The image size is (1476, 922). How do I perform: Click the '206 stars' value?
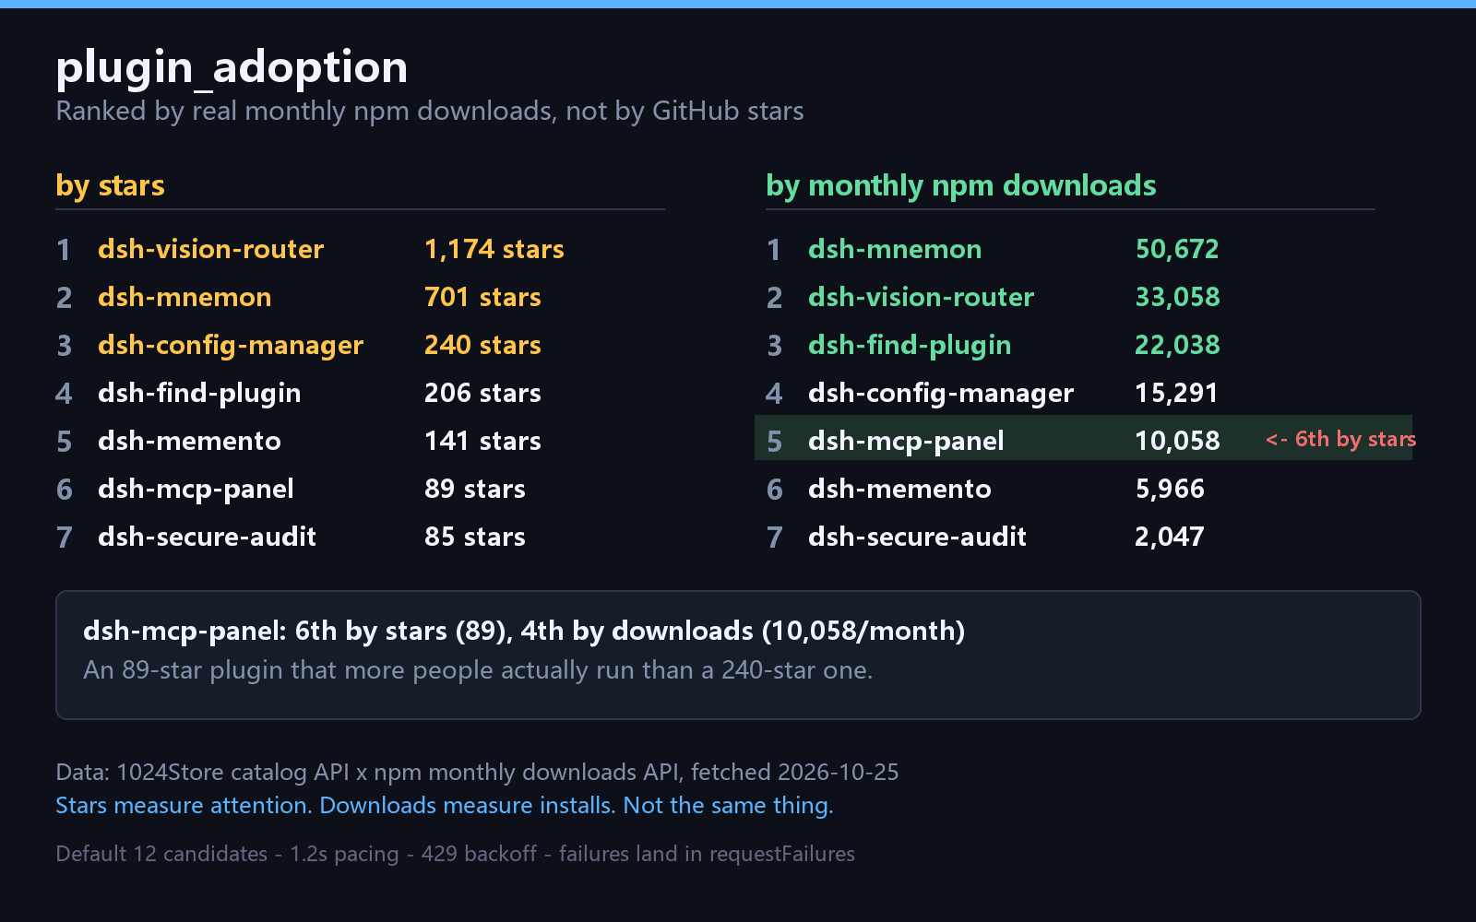coord(482,393)
